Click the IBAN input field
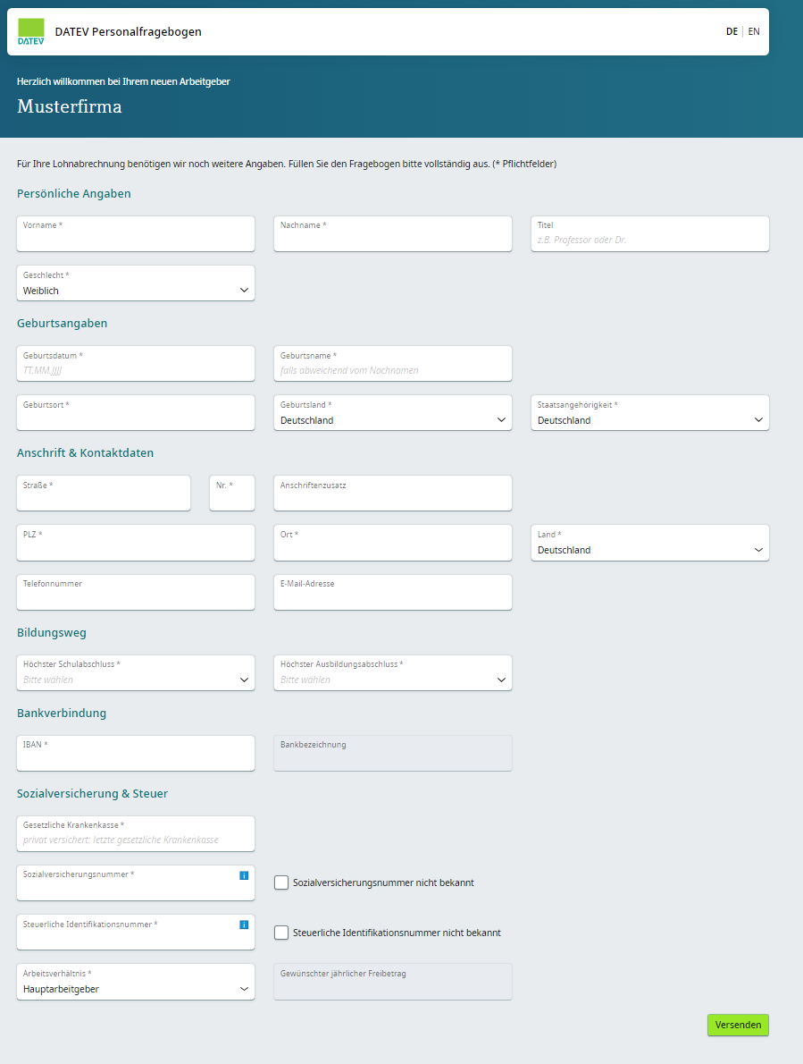This screenshot has width=803, height=1064. coord(136,753)
